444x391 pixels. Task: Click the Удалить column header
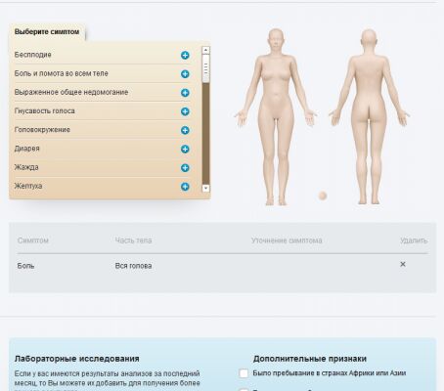click(414, 240)
